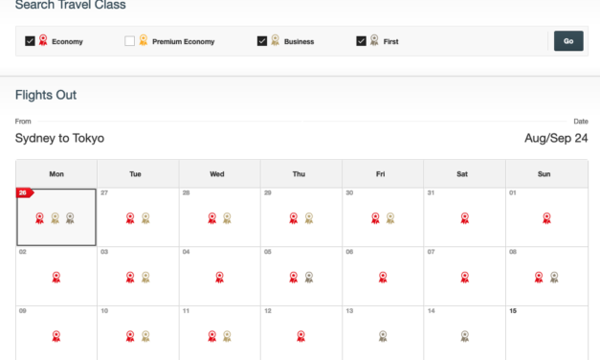This screenshot has height=360, width=600.
Task: Click the Premium Economy orange ribbon icon
Action: coord(144,40)
